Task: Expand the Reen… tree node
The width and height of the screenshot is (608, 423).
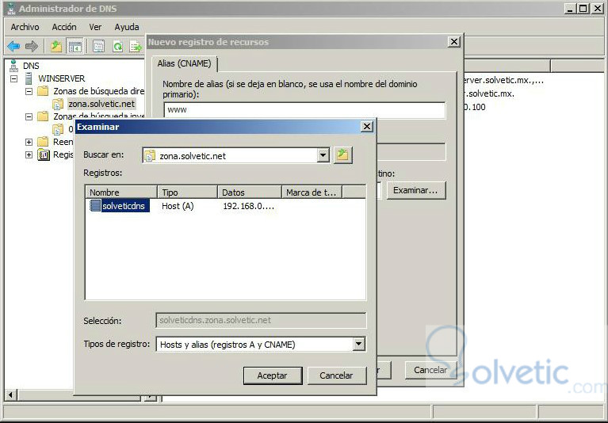Action: click(29, 142)
